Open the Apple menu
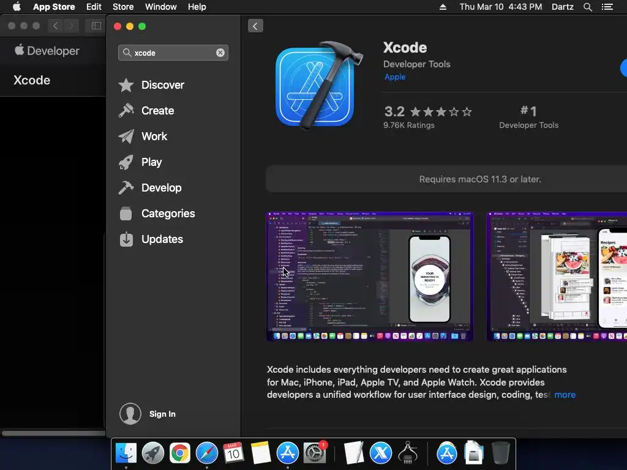Screen dimensions: 627x470 [17, 7]
